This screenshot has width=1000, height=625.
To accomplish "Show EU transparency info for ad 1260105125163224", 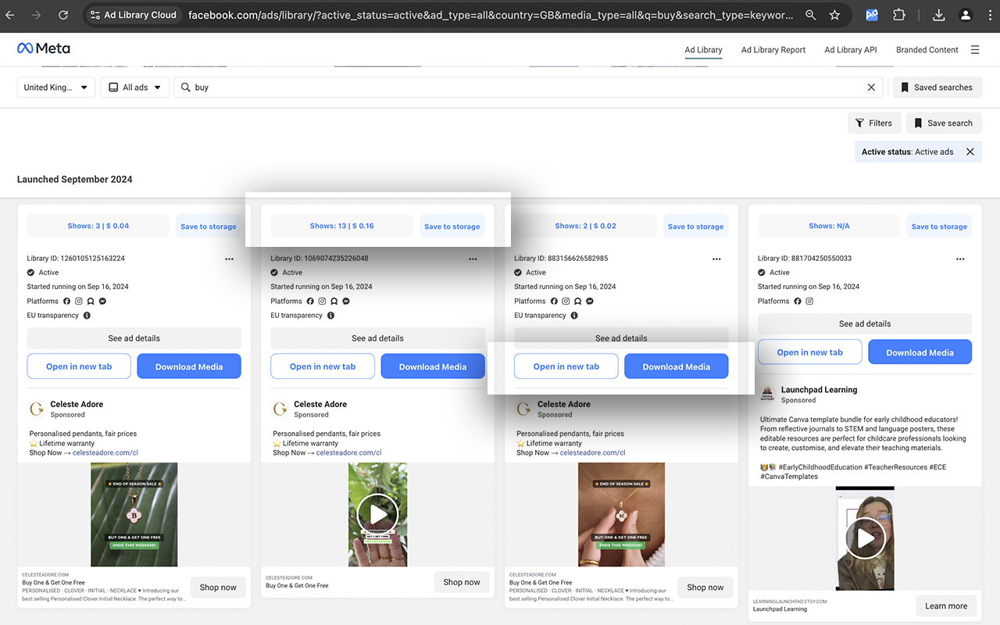I will click(x=87, y=316).
